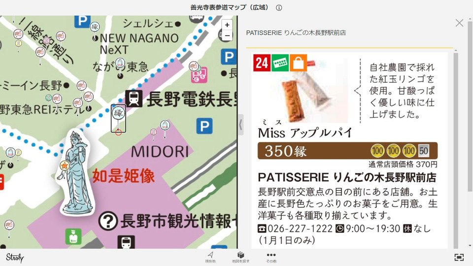Click the pink money exchange icon

(200, 75)
